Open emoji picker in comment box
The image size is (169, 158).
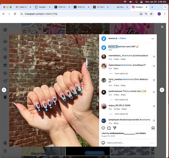click(103, 143)
